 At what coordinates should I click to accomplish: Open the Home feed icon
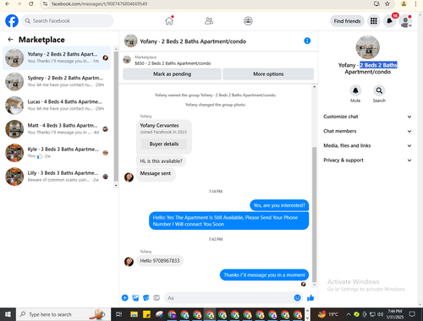pyautogui.click(x=169, y=21)
